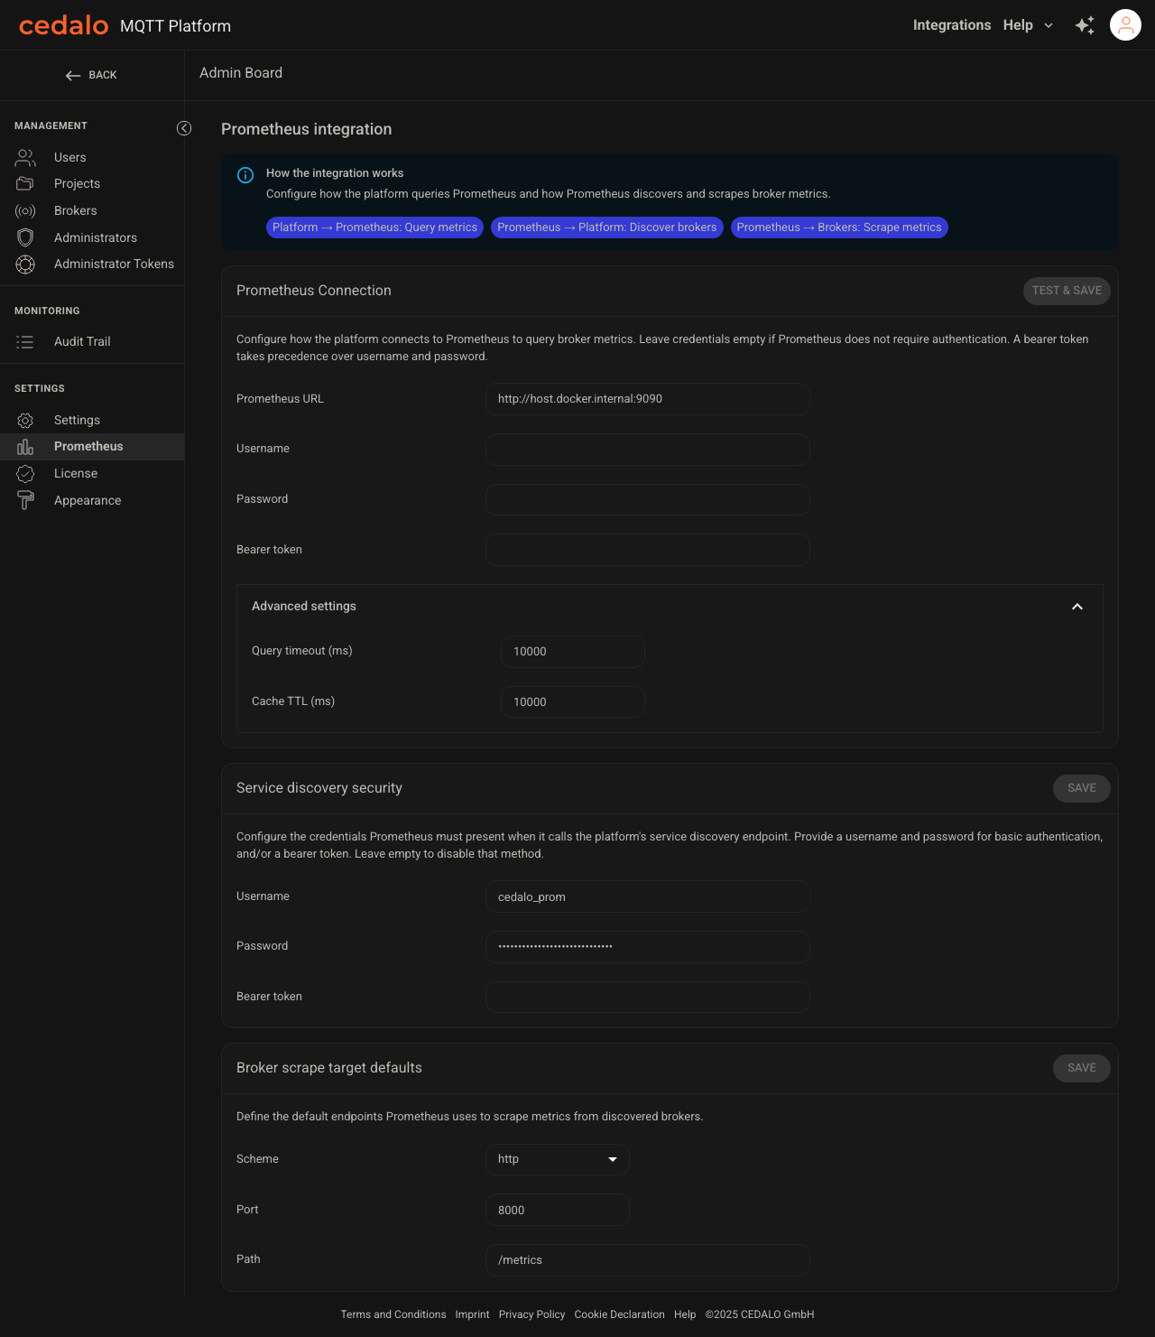Open Help link in footer
1155x1337 pixels.
click(x=685, y=1314)
